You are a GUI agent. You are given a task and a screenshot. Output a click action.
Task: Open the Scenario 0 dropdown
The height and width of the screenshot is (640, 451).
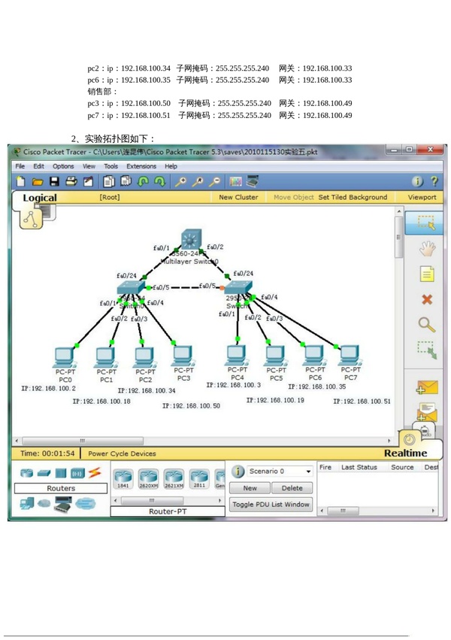(308, 472)
